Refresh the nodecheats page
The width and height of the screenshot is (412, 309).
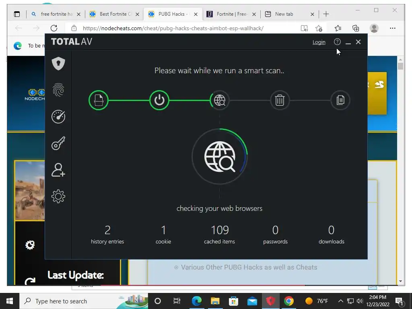click(54, 28)
